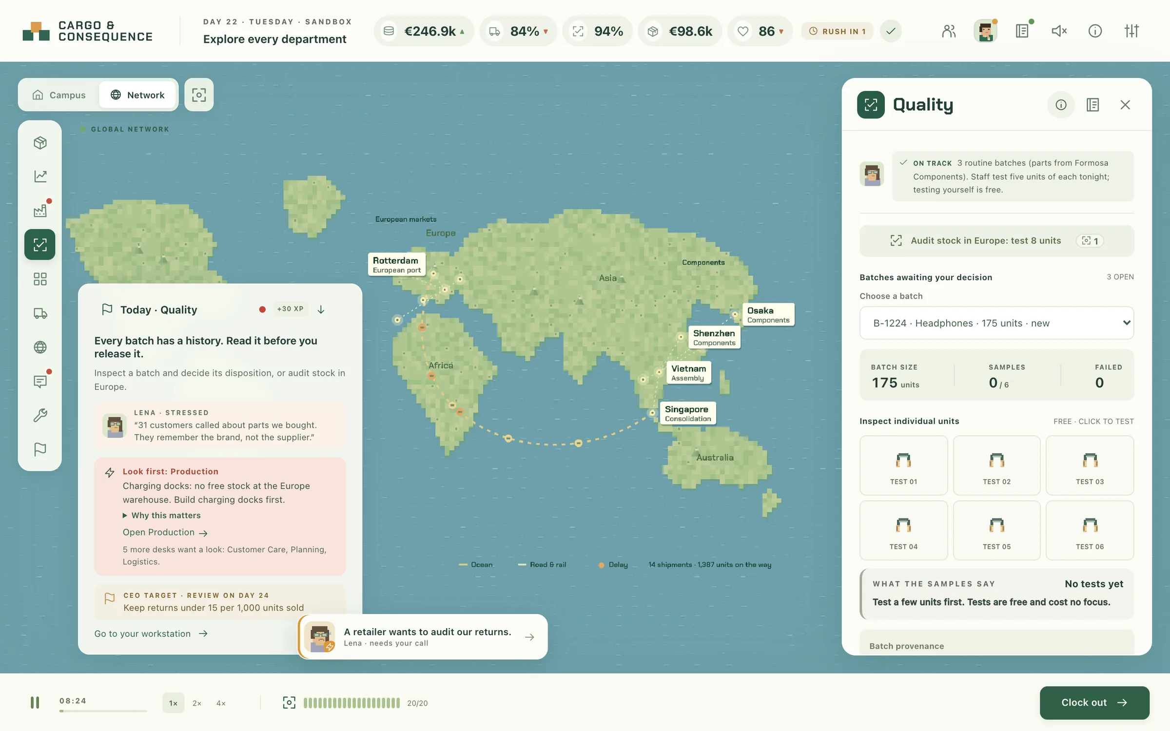
Task: Click the 20/20 focus segments bar
Action: click(351, 703)
